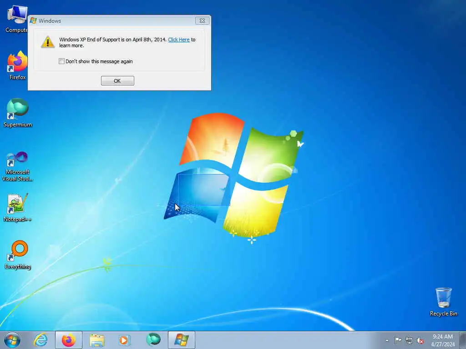
Task: Show hidden tray icons arrow
Action: point(387,340)
